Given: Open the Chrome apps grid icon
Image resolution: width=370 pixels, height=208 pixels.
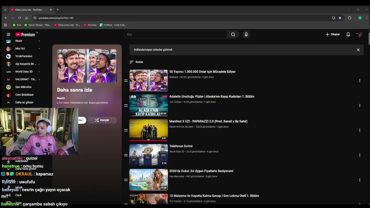Looking at the screenshot, I should pos(5,25).
